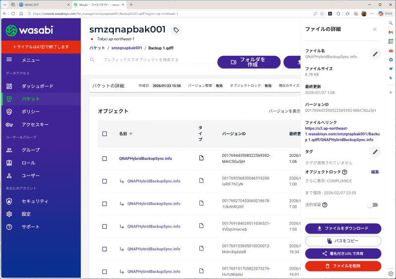Click the Create Folder (フォルダを作成) button
The image size is (396, 279).
[249, 62]
